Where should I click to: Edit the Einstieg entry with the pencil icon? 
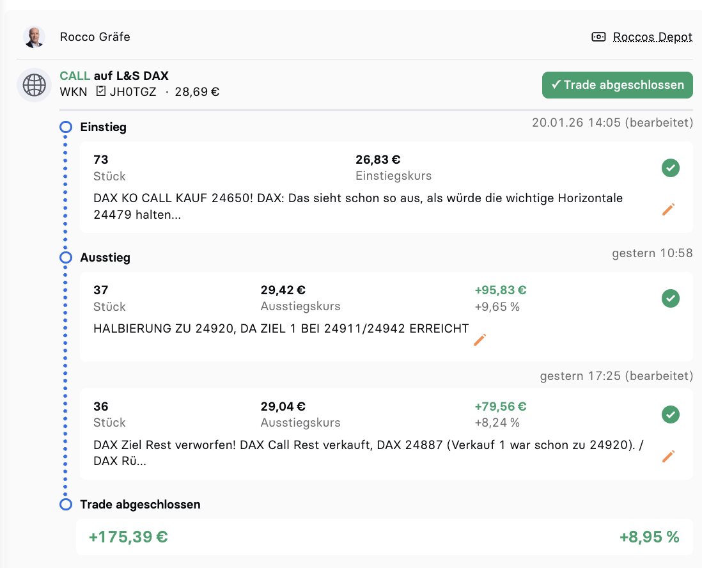(x=669, y=209)
